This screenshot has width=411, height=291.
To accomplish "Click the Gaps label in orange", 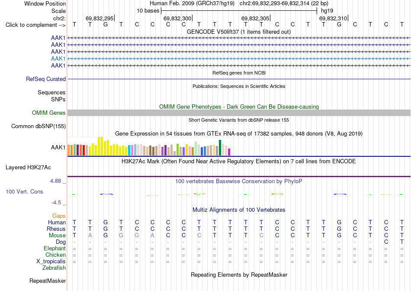I will [59, 216].
